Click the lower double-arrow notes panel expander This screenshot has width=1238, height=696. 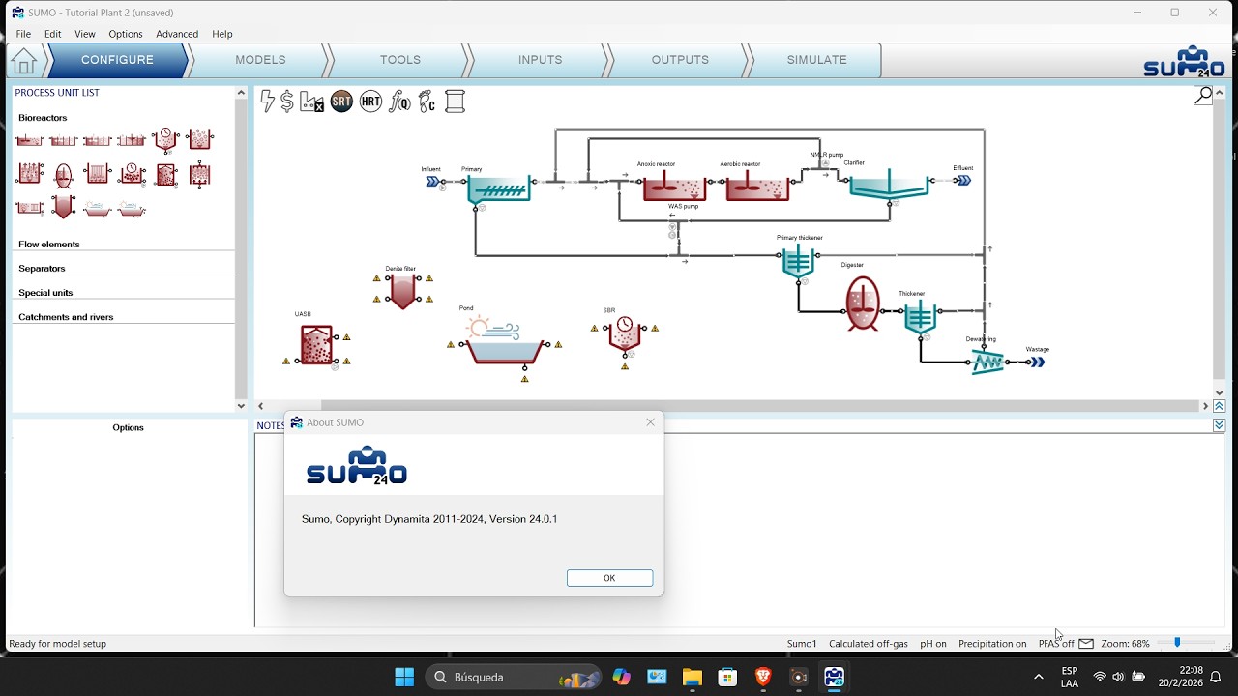click(1219, 425)
